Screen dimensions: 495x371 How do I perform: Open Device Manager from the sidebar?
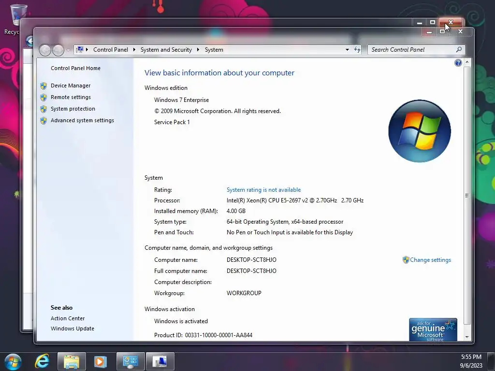point(71,86)
